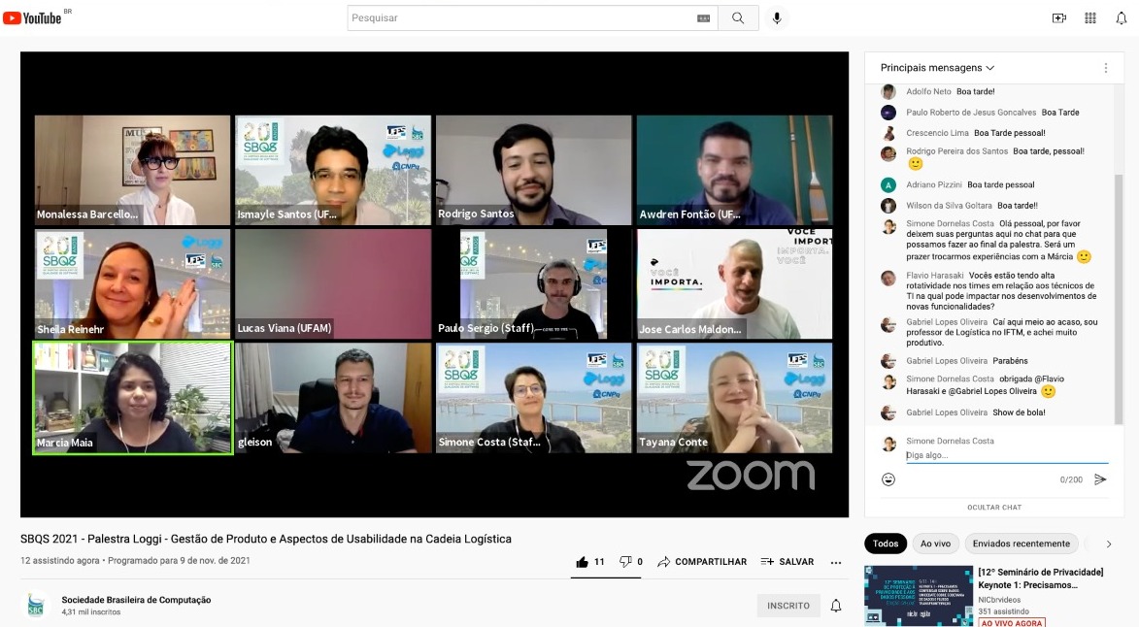Activate voice search microphone
Screen dimensions: 1139x627
[x=777, y=18]
